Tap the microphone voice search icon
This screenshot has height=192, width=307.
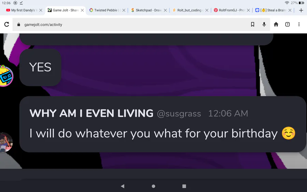264,24
